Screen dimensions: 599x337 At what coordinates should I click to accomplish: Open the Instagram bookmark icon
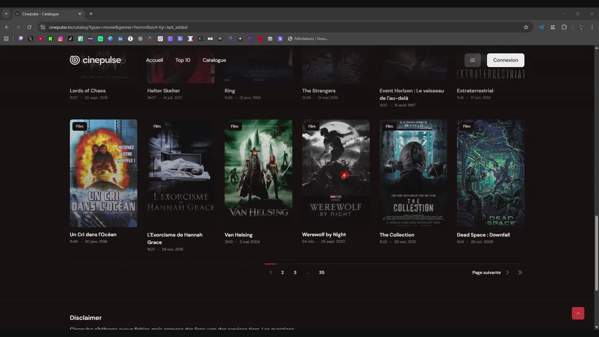(60, 39)
